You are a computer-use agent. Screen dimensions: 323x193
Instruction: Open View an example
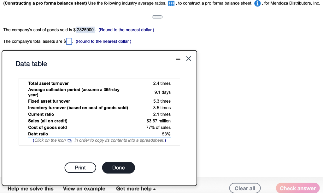tap(84, 189)
